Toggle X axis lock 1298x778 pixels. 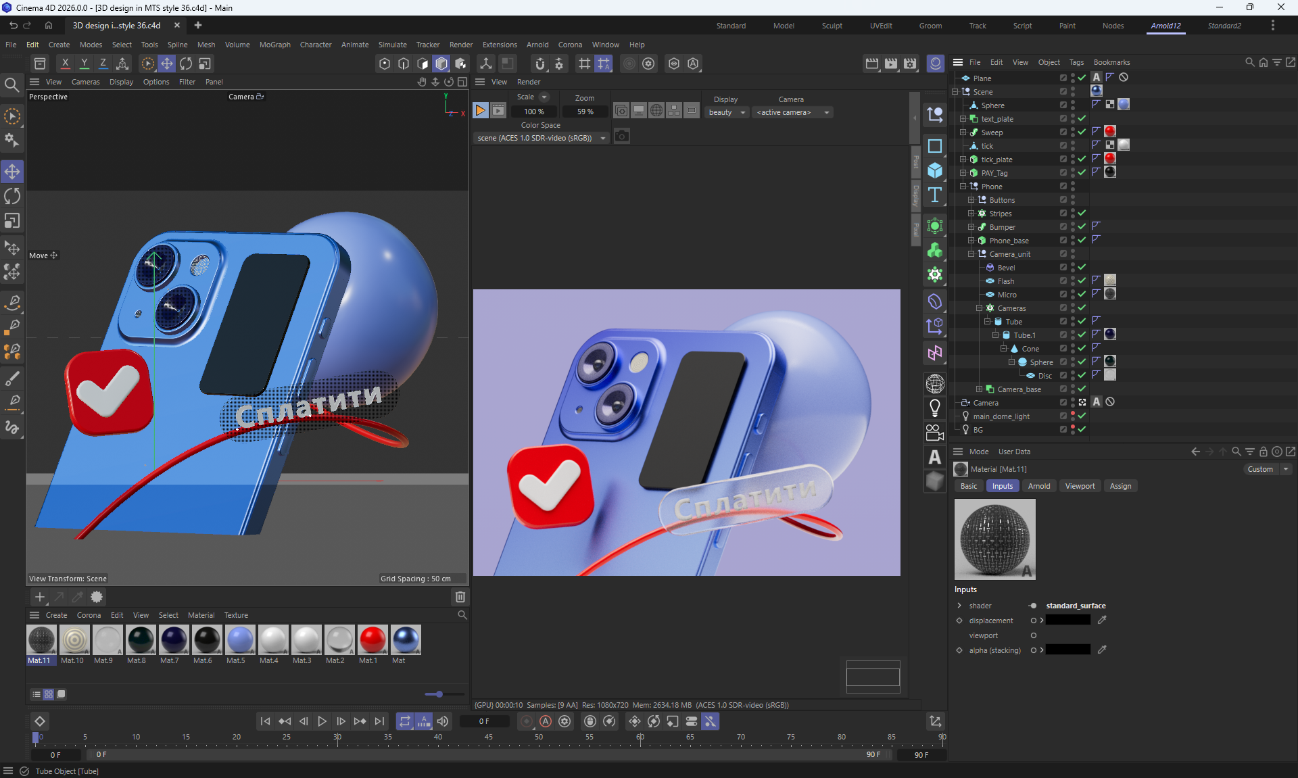point(65,64)
